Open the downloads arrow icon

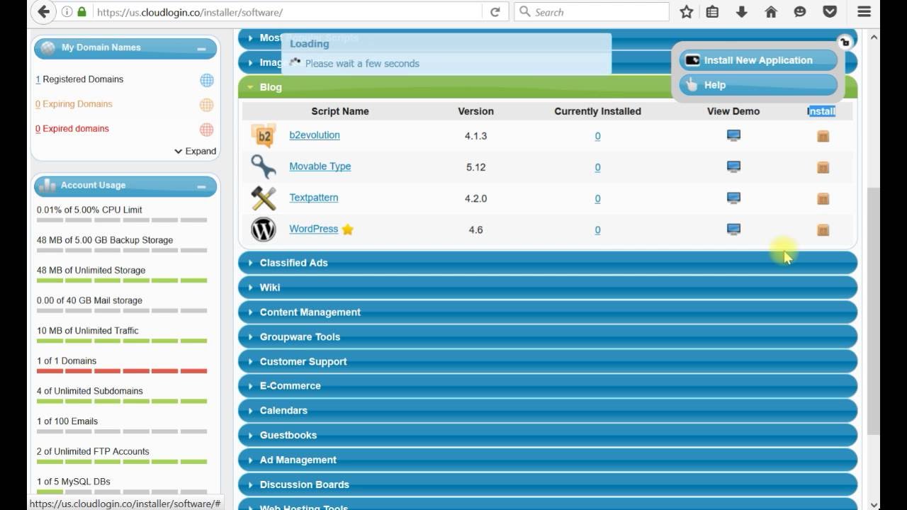(741, 12)
